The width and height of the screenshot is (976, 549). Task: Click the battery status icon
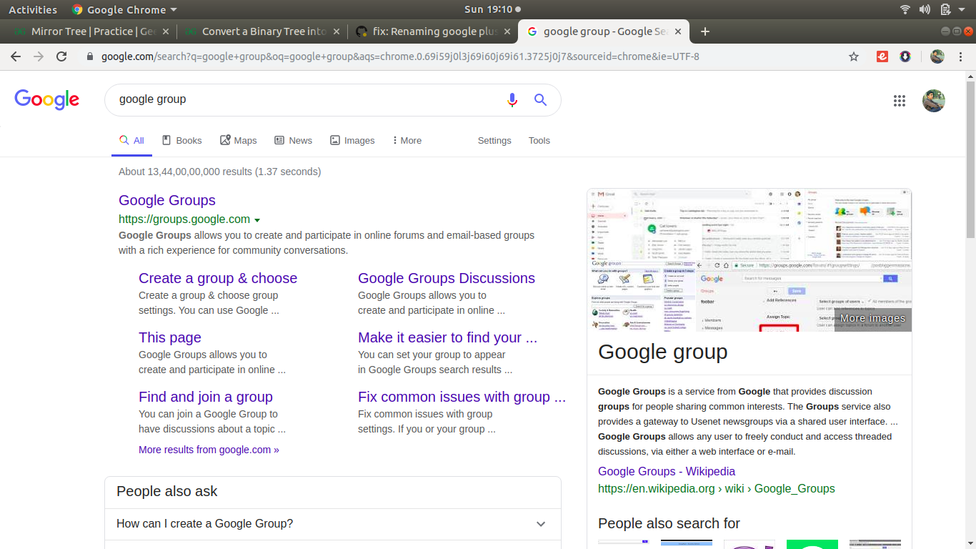coord(945,9)
